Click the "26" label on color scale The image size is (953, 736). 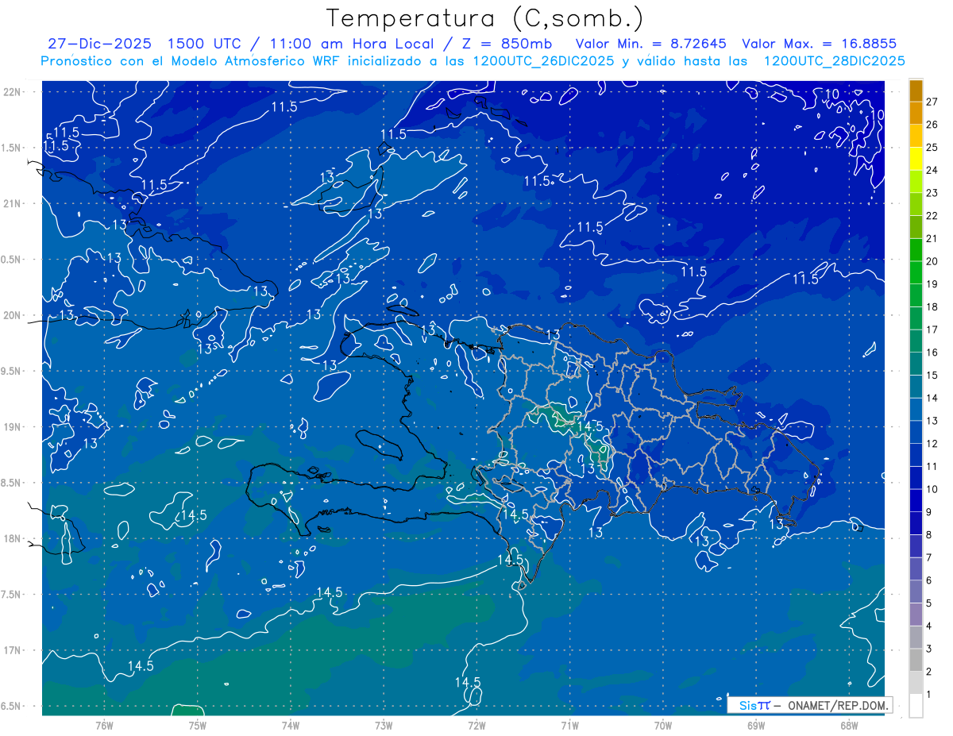click(x=932, y=125)
